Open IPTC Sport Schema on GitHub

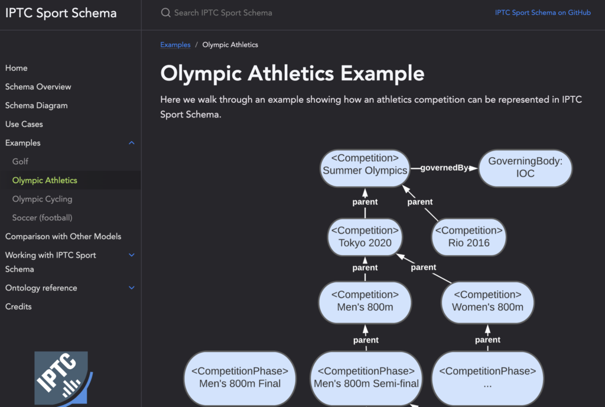coord(542,12)
